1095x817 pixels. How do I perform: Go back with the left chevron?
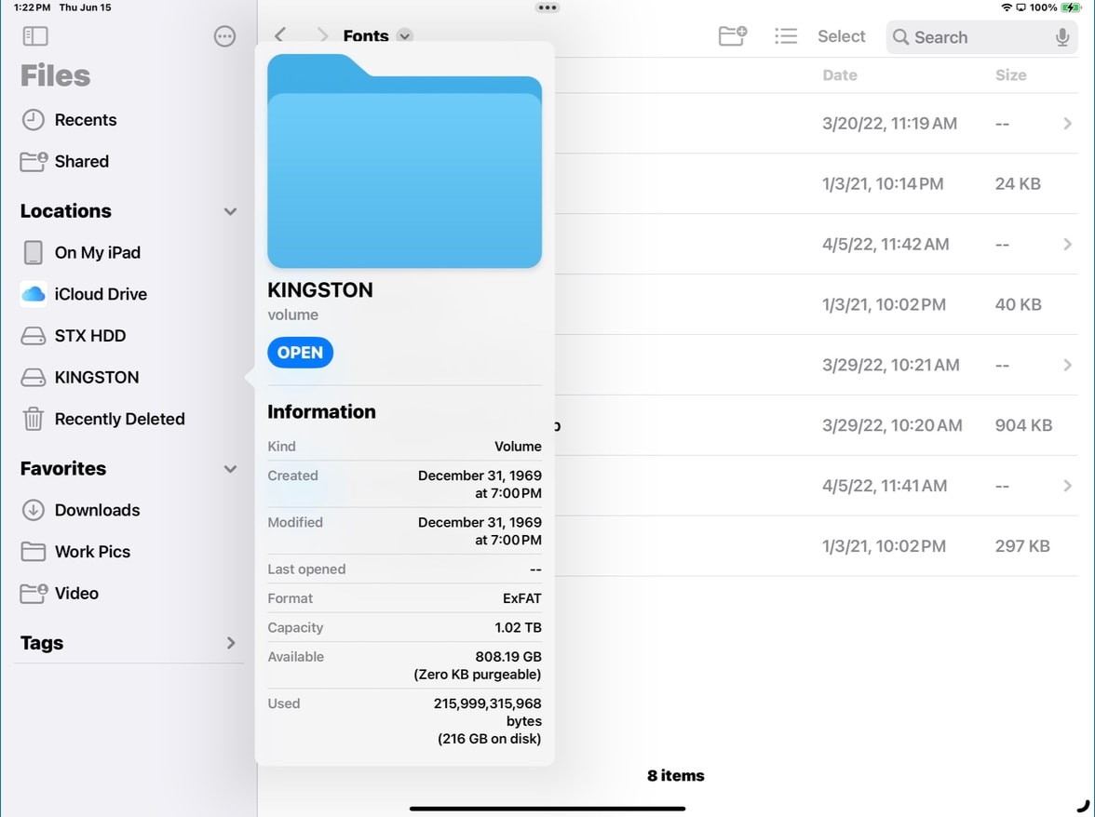click(280, 34)
